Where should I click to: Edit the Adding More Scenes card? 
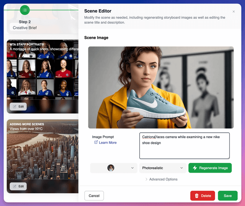(x=18, y=186)
